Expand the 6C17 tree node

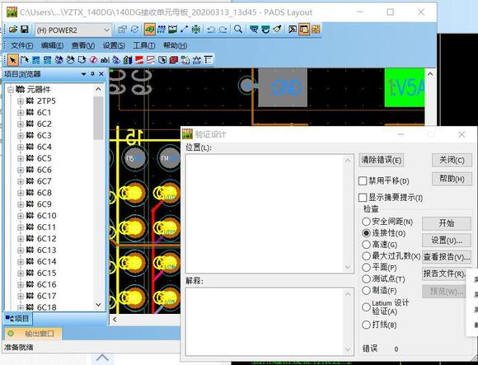21,296
